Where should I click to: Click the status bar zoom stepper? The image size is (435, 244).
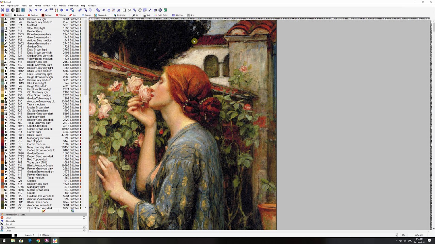[x=397, y=235]
